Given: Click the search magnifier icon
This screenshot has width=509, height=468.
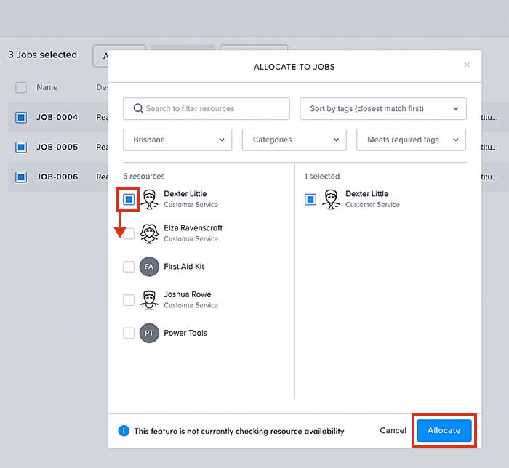Looking at the screenshot, I should [x=138, y=108].
